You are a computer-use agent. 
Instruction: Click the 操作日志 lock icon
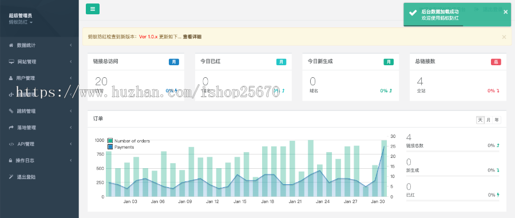[10, 160]
